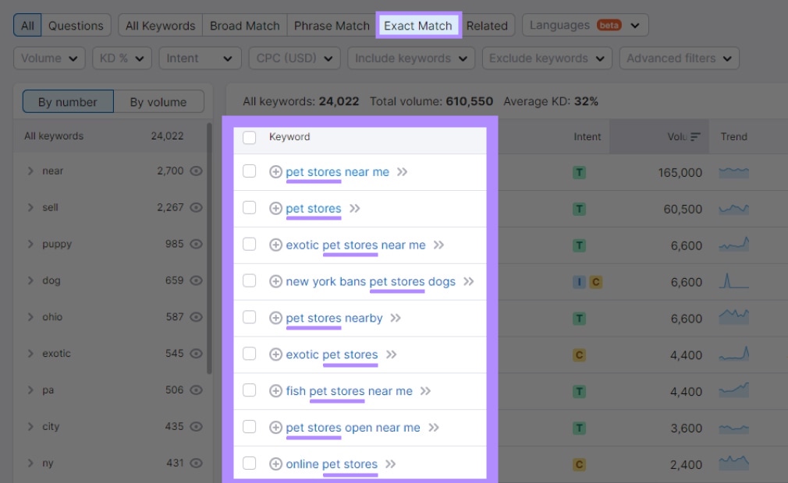Open the Advanced filters dropdown
The height and width of the screenshot is (483, 788).
pos(678,58)
